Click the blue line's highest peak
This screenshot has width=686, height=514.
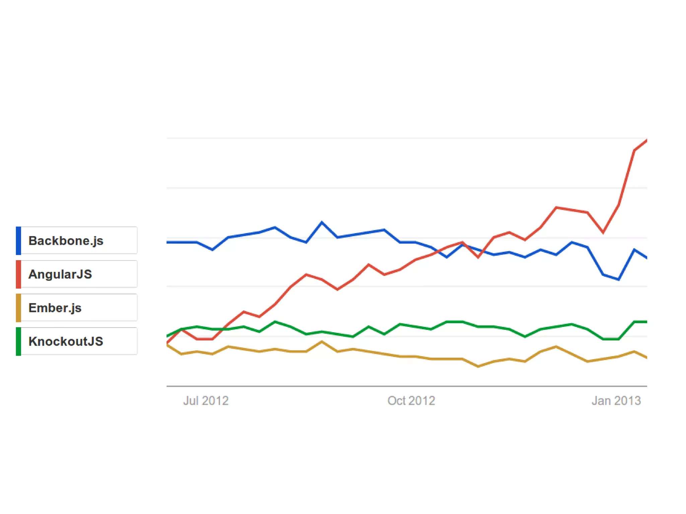pyautogui.click(x=322, y=222)
